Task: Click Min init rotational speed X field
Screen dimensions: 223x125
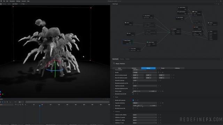Action: coord(138,75)
